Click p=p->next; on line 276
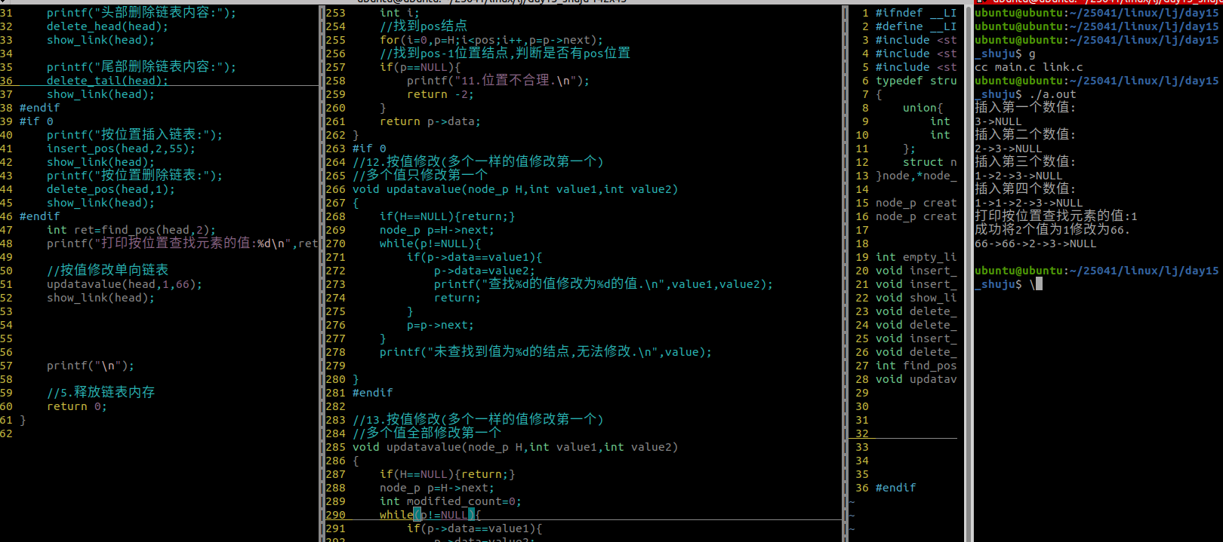Screen dimensions: 1223x542 440,325
